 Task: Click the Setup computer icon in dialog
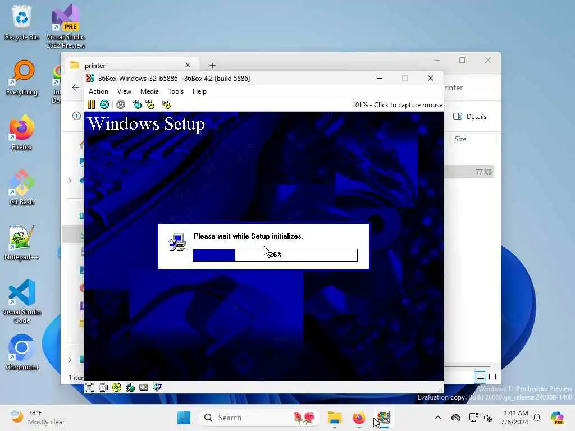point(177,242)
